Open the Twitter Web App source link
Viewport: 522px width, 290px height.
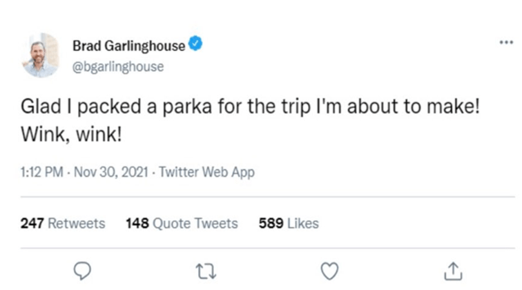(x=206, y=173)
